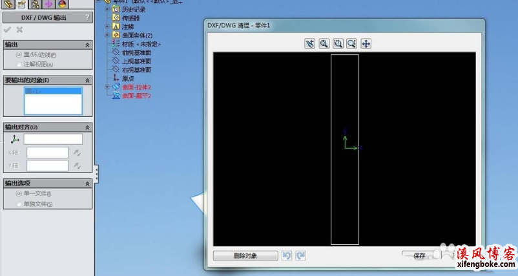Select the 原点 origin item
Screen dimensions: 518x276
click(128, 78)
